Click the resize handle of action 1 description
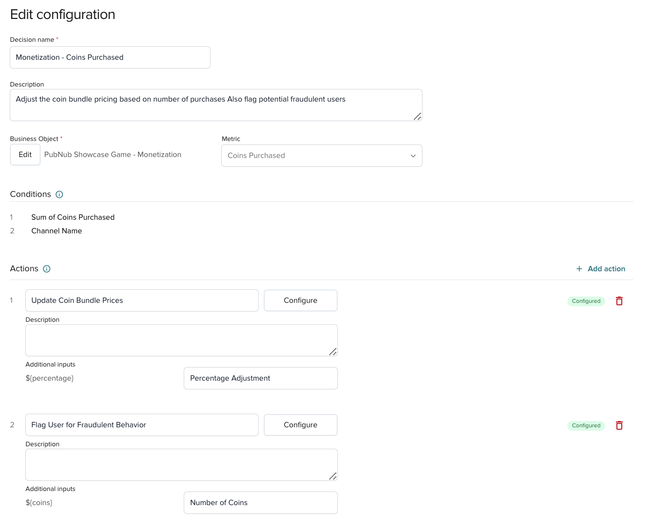Screen dimensions: 666x526 pyautogui.click(x=333, y=351)
